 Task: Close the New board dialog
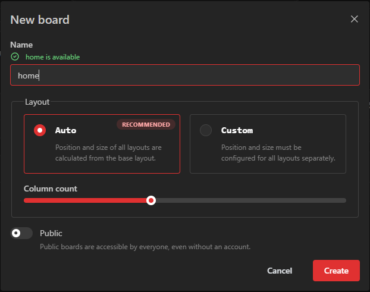coord(354,19)
